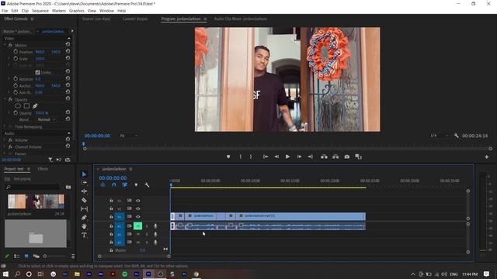The height and width of the screenshot is (279, 497).
Task: Expand the Scale property
Action: (x=9, y=59)
